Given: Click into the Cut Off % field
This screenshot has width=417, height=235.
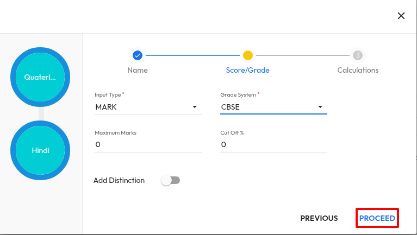Looking at the screenshot, I should coord(273,144).
